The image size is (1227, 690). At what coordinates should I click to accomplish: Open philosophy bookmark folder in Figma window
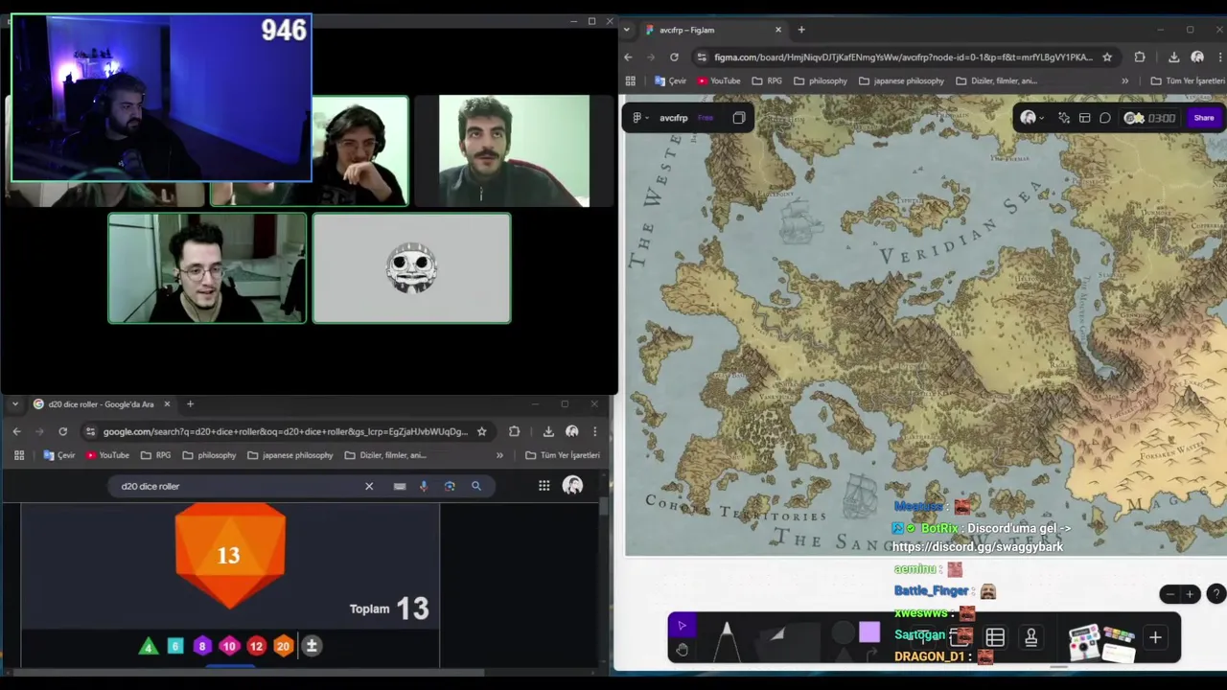tap(821, 80)
